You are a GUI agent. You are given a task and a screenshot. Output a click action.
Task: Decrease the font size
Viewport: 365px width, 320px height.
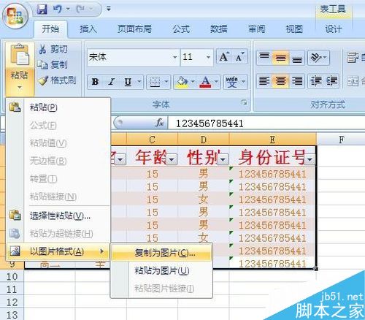pos(239,57)
